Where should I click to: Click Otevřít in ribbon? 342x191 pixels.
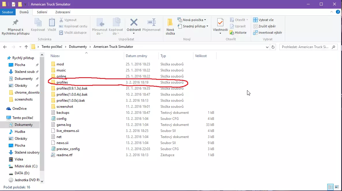pyautogui.click(x=239, y=20)
